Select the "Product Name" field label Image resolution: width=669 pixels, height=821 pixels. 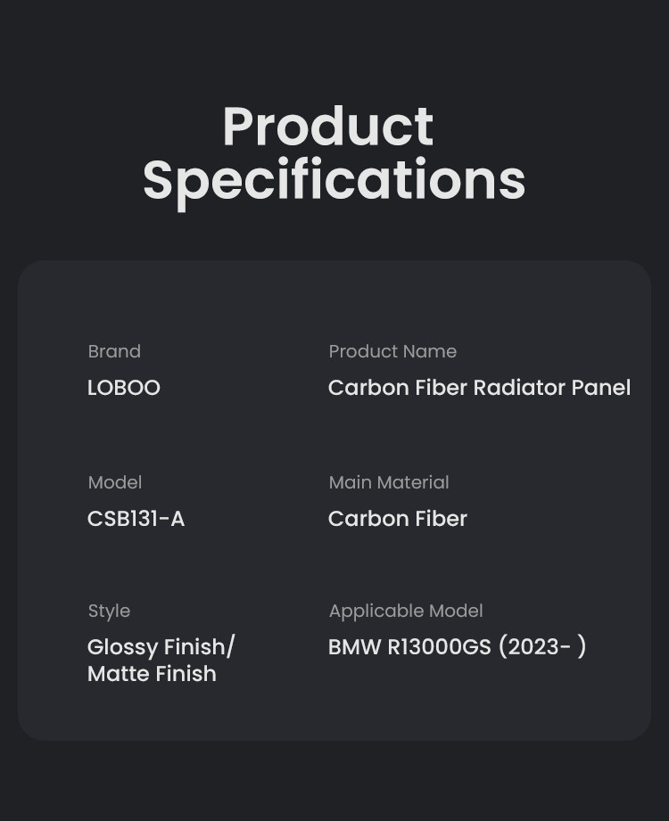(392, 351)
